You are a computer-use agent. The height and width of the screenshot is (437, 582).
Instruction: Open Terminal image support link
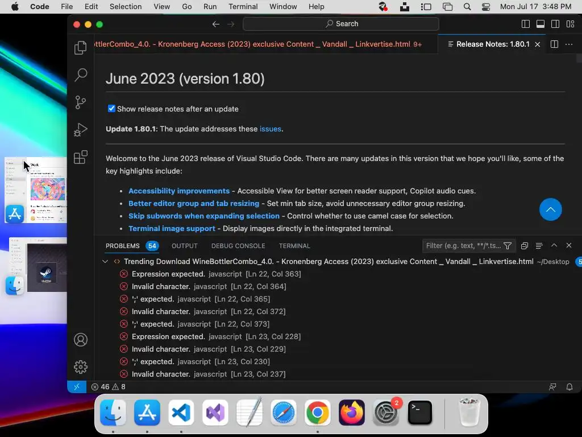coord(172,229)
